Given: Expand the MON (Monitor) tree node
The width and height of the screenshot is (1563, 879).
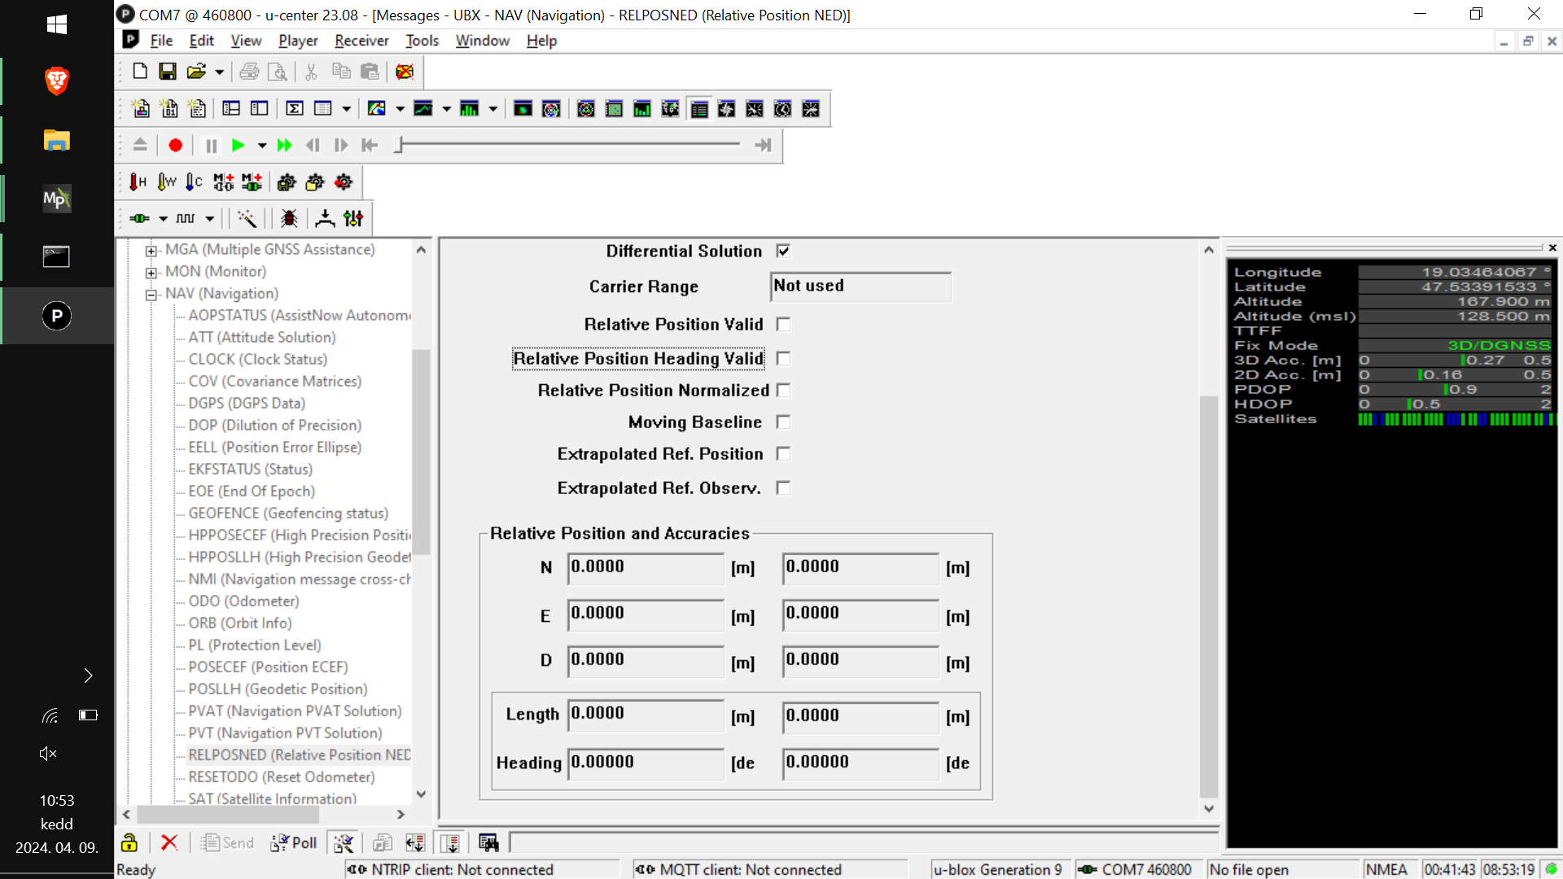Looking at the screenshot, I should (x=151, y=272).
